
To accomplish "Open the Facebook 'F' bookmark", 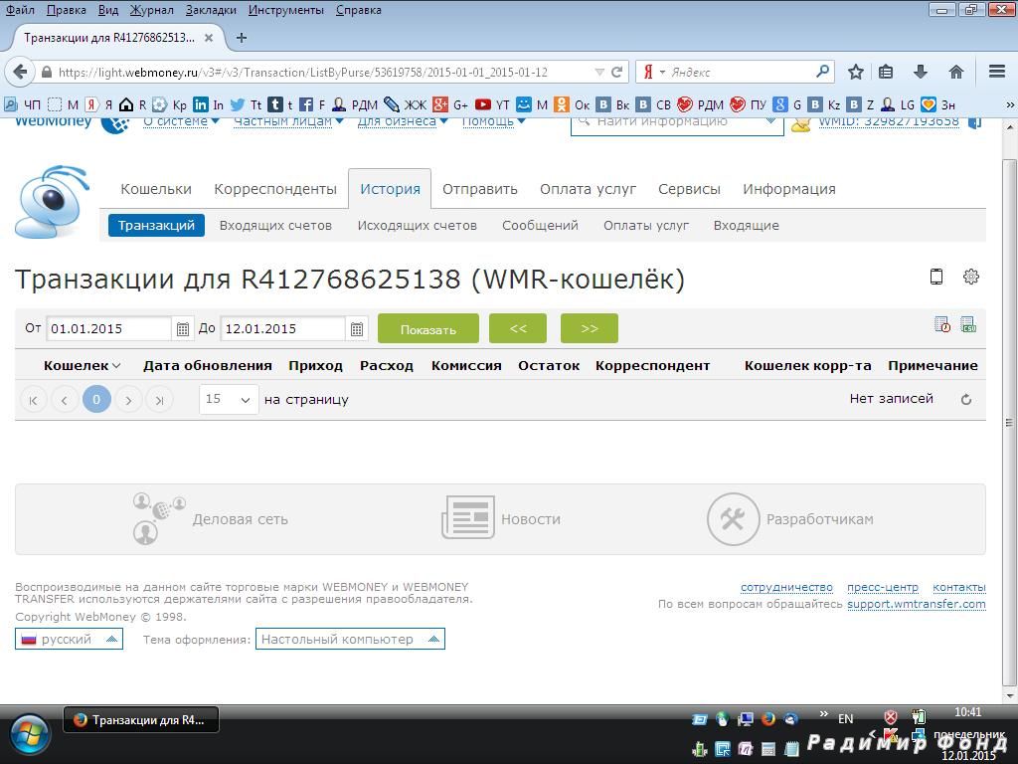I will coord(312,104).
